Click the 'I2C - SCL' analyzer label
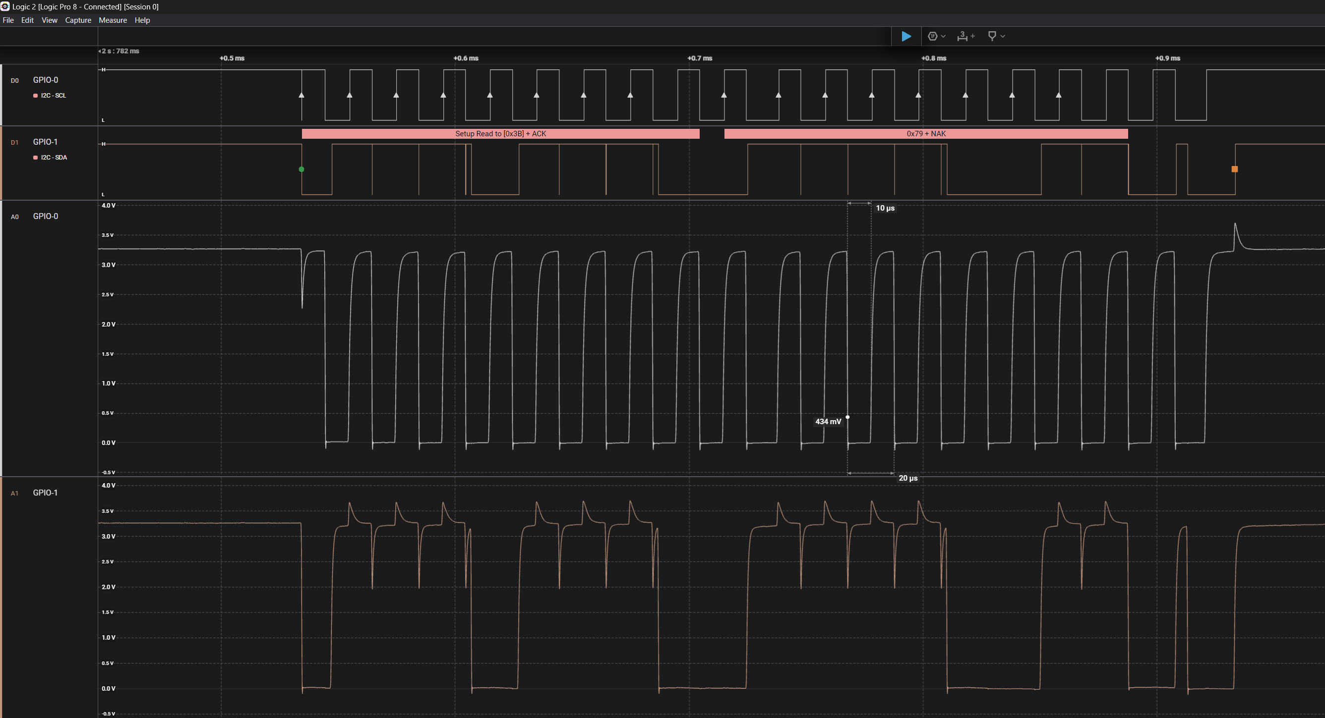Image resolution: width=1325 pixels, height=718 pixels. point(54,96)
